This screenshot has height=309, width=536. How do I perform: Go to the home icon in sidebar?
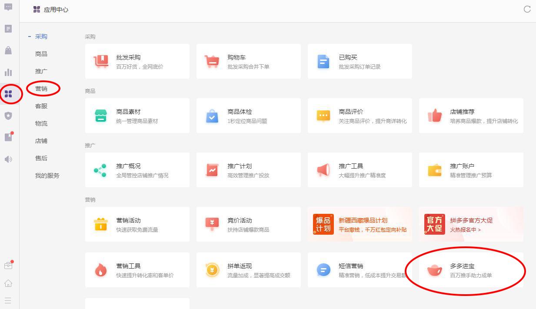coord(8,283)
